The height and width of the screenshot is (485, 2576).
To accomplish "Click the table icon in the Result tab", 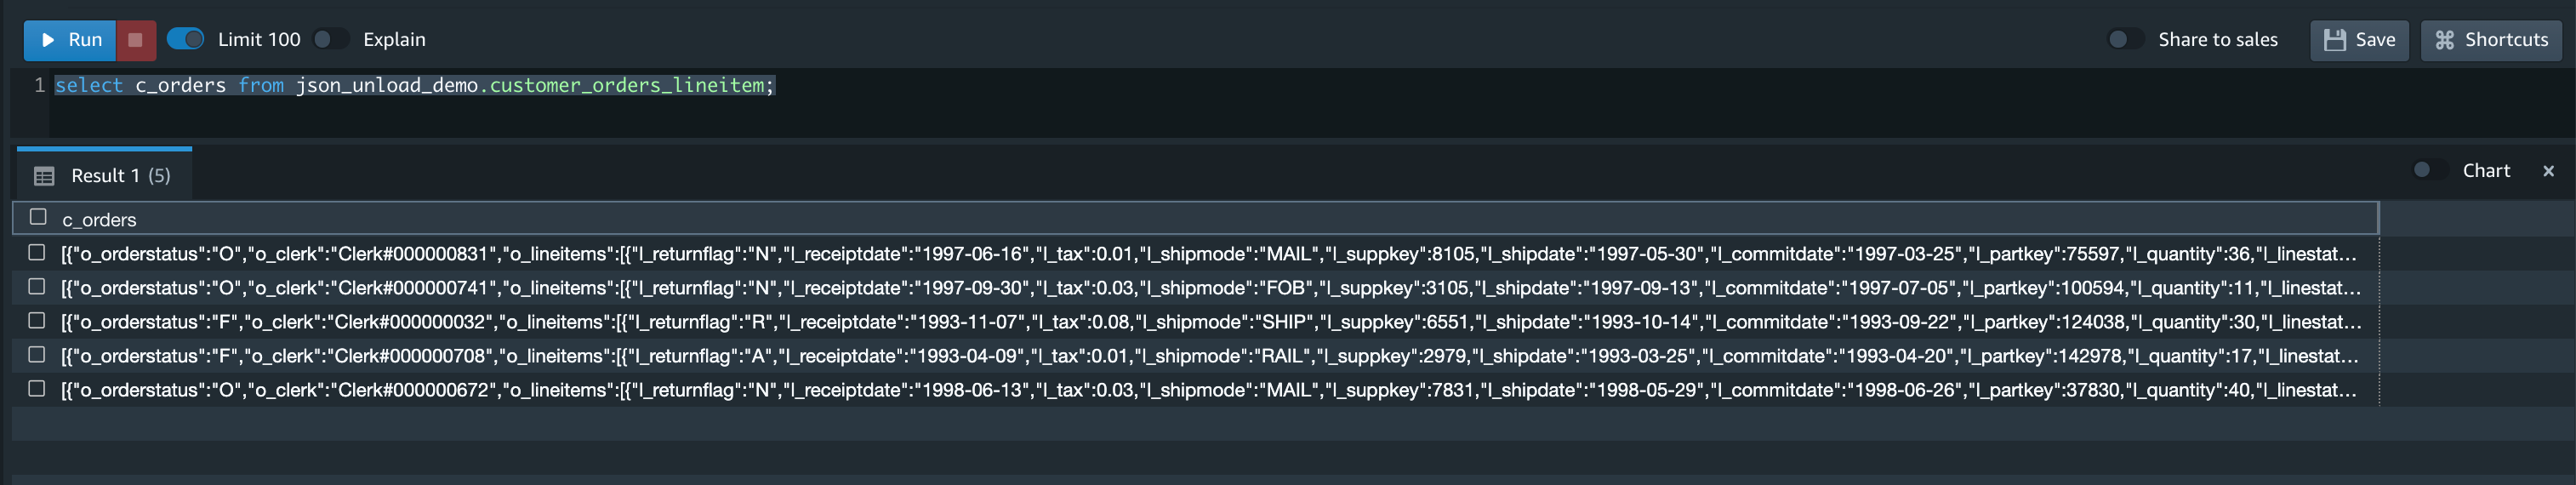I will [44, 176].
